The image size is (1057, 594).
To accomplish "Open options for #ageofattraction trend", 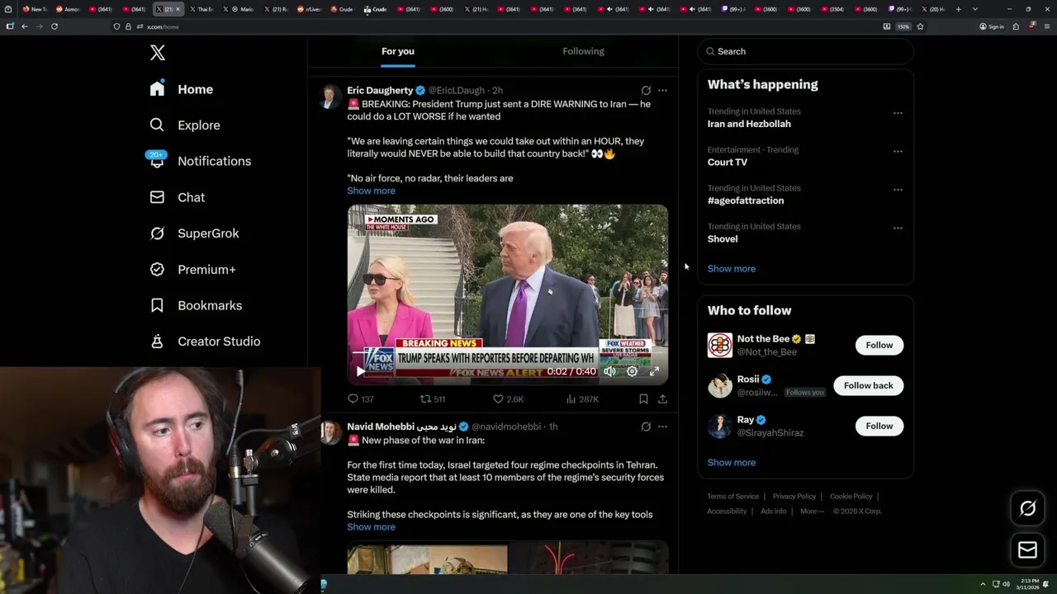I will click(x=898, y=190).
